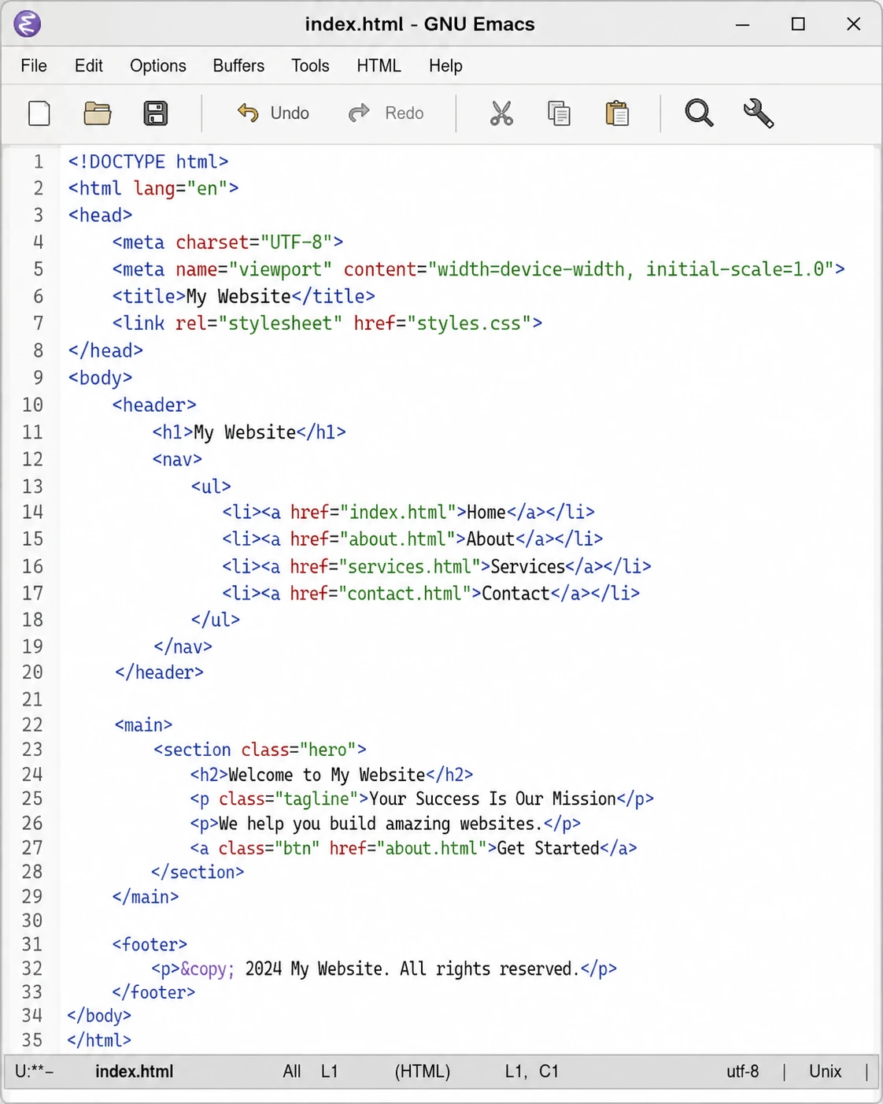
Task: Click the closing </section> tag
Action: 198,872
